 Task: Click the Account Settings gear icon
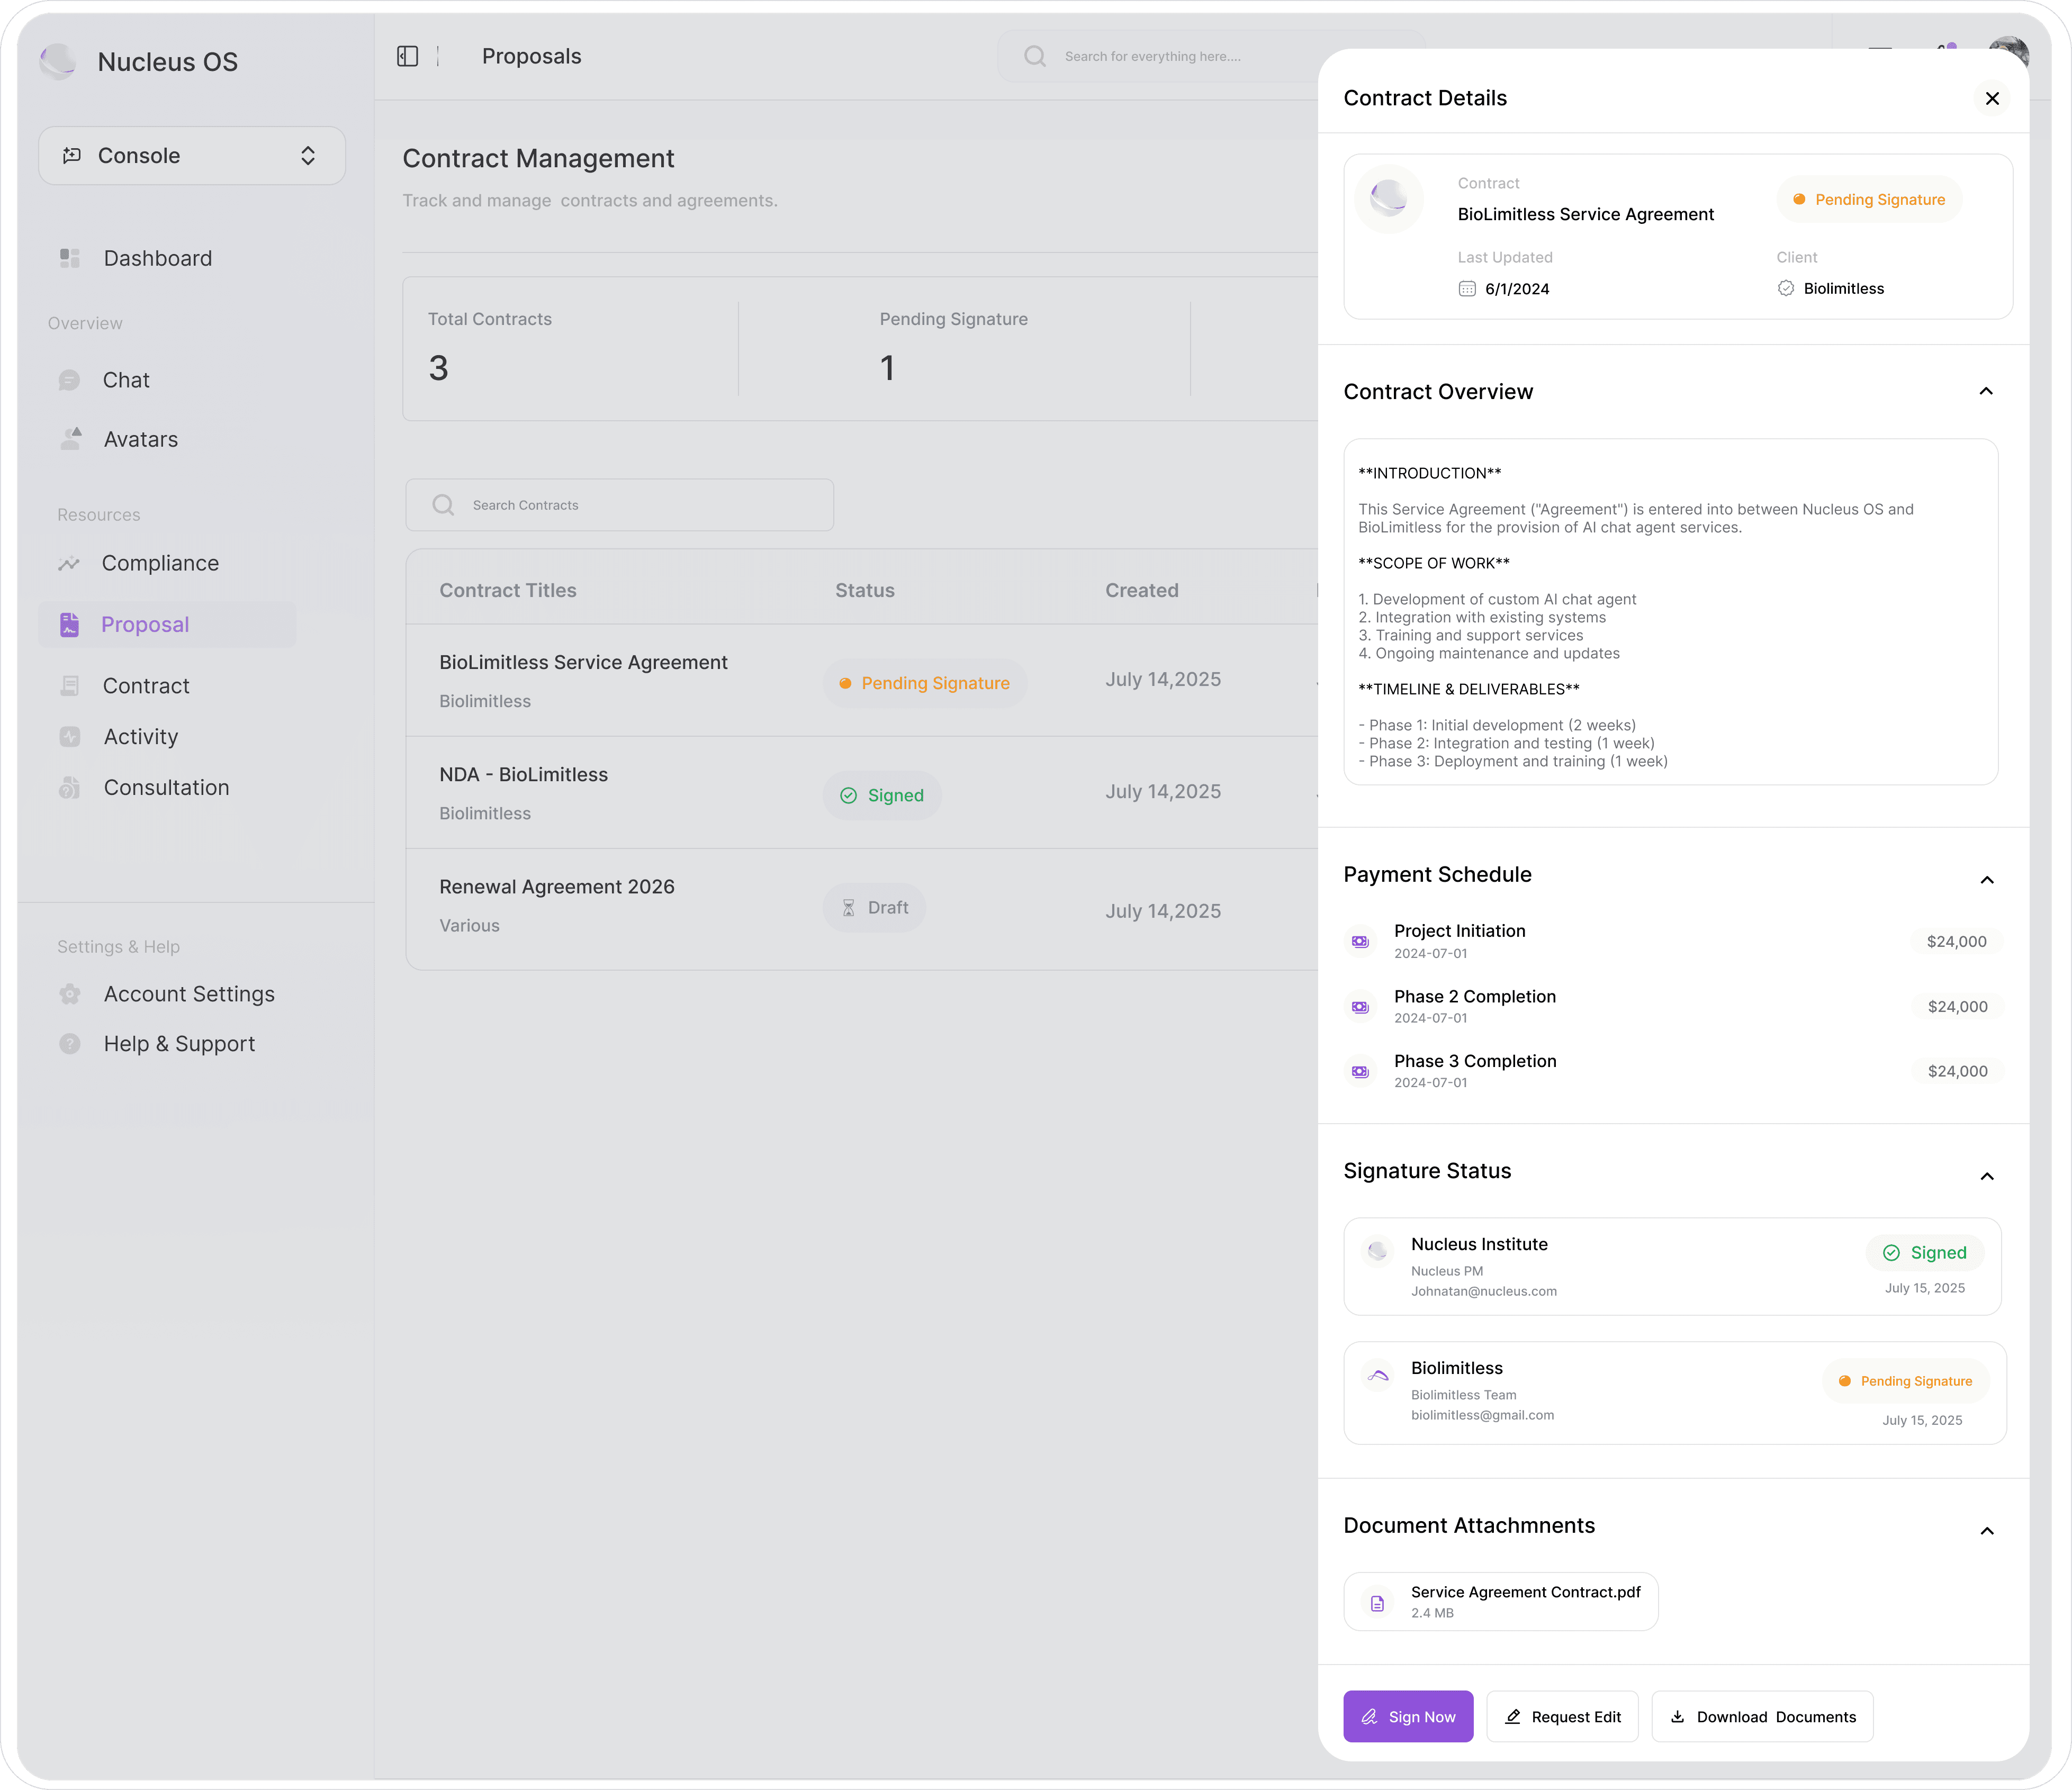(x=69, y=994)
